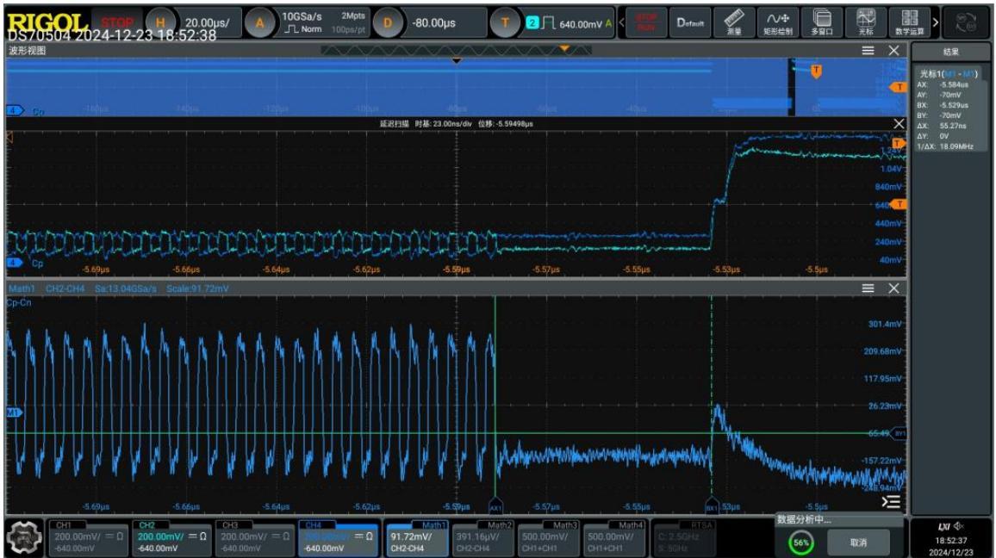Open the 波形视图 window hamburger menu

(x=868, y=50)
